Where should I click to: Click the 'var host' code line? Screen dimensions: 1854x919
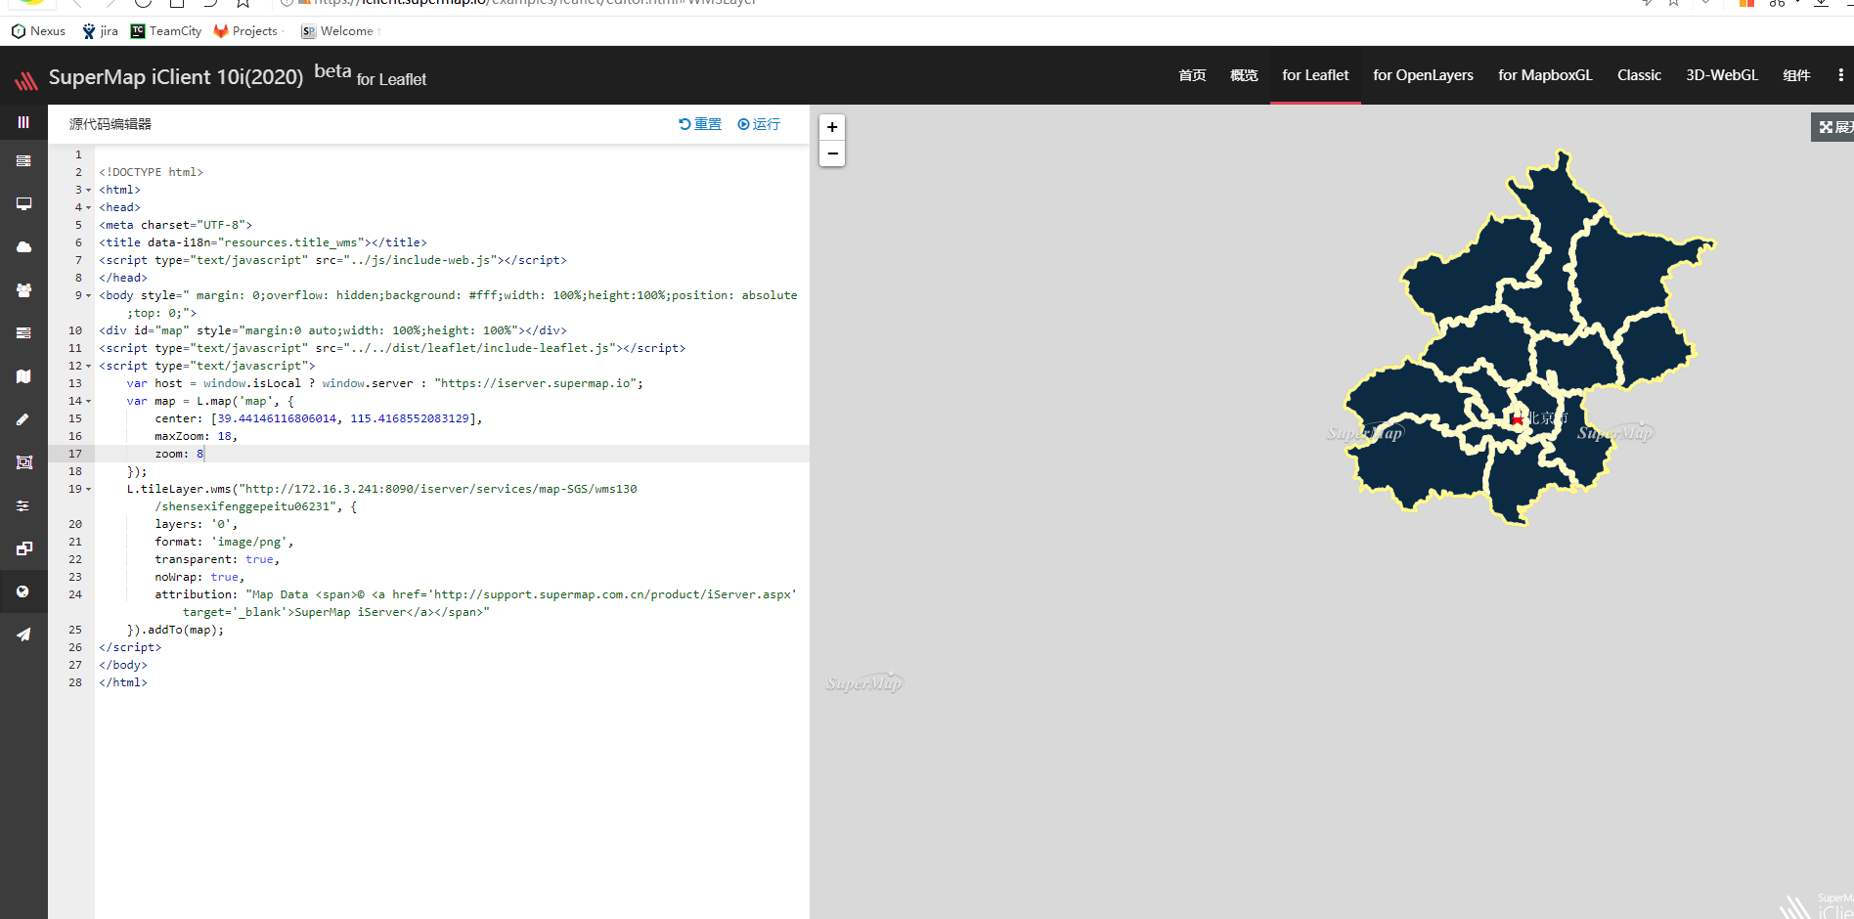(x=384, y=383)
